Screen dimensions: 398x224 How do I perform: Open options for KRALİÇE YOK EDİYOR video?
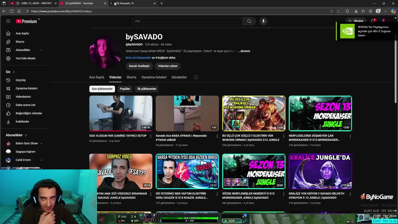coord(350,194)
